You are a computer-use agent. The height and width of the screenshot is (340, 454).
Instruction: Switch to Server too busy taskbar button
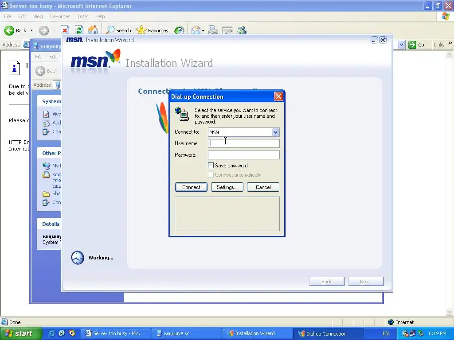(x=115, y=334)
